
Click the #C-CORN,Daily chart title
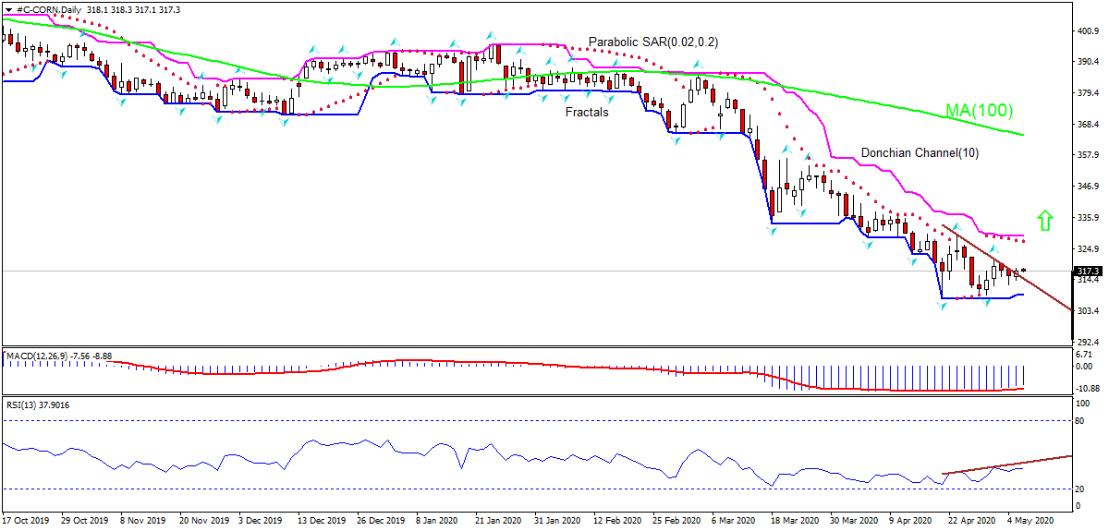[46, 9]
